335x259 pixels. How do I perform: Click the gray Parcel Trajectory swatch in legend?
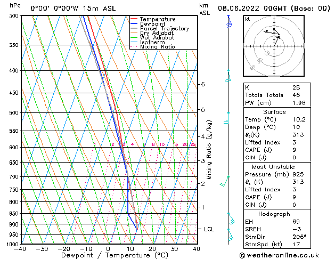134,28
